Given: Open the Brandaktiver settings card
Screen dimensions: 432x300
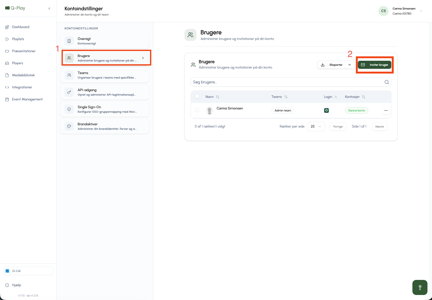Looking at the screenshot, I should click(x=105, y=126).
